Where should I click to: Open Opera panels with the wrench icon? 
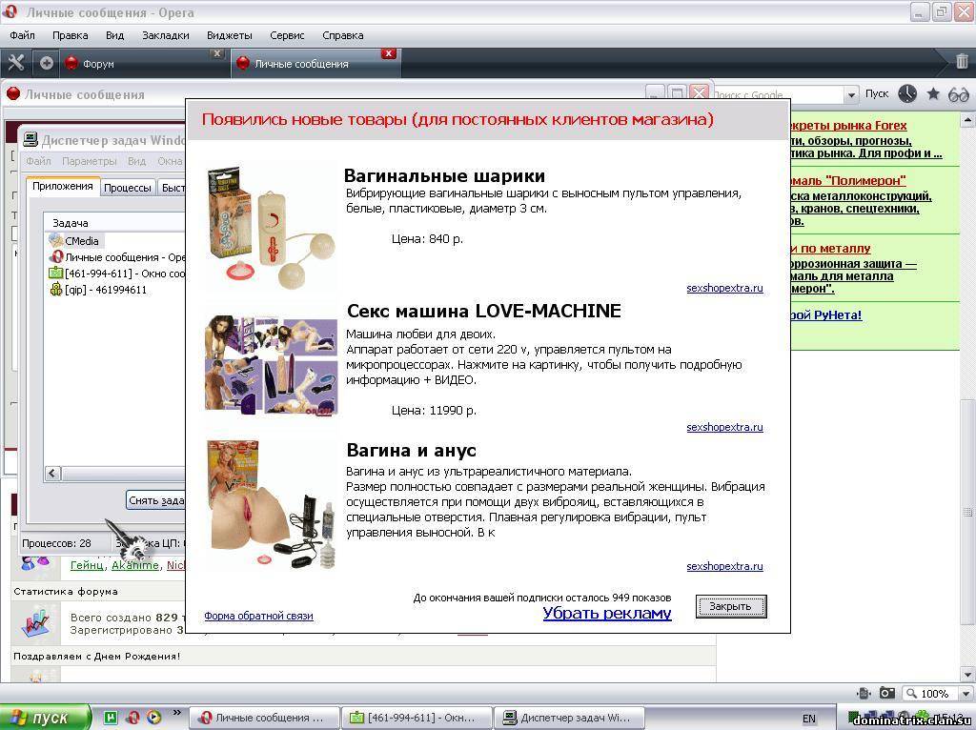(16, 63)
